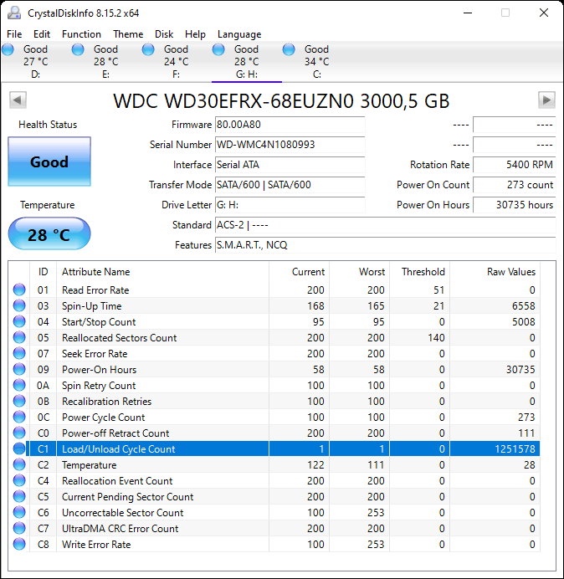This screenshot has height=579, width=564.
Task: Click status orb for Start/Stop Count row
Action: pos(19,321)
